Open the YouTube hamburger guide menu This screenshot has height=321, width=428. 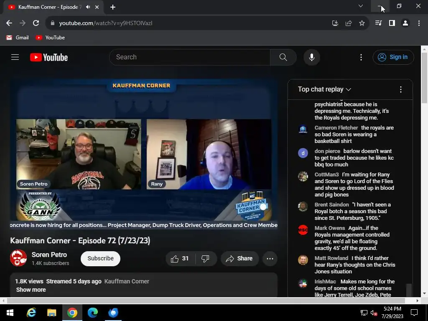pyautogui.click(x=15, y=57)
